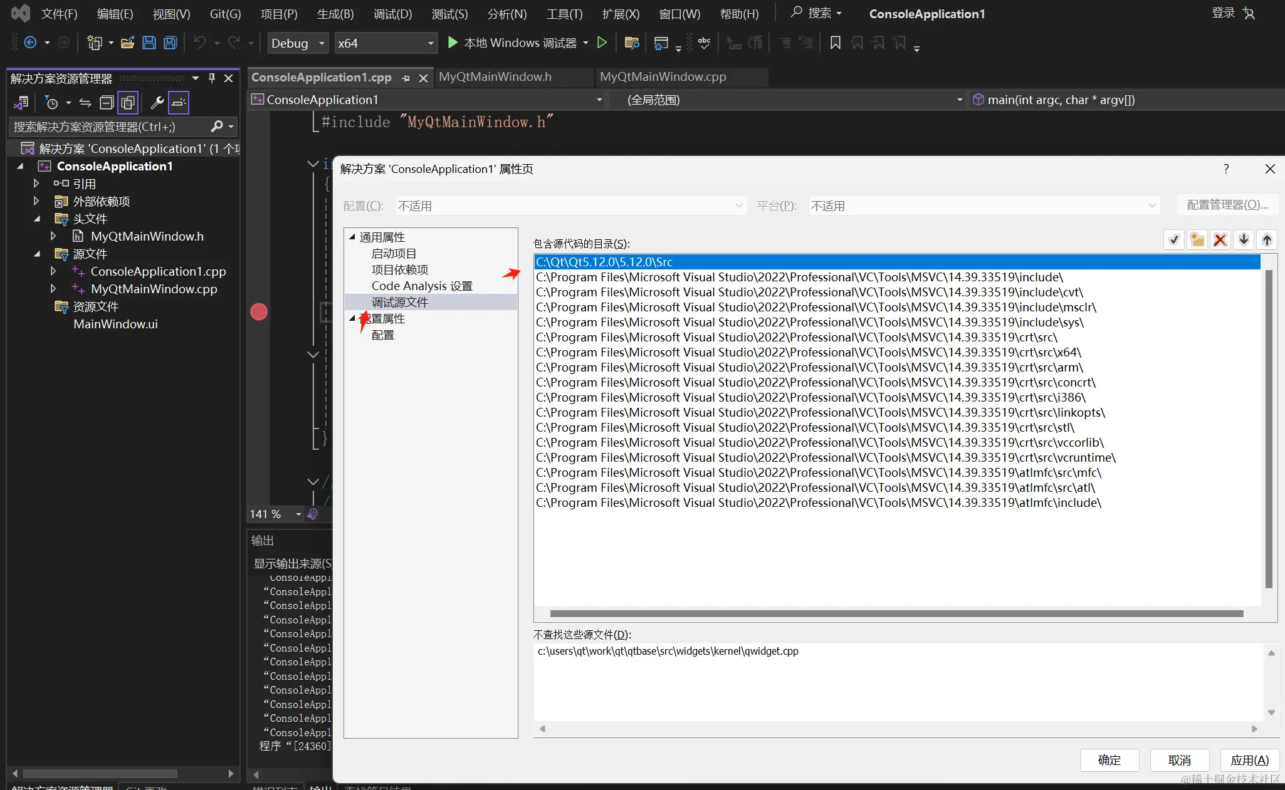Screen dimensions: 1285x790
Task: Click the 应用(A) button
Action: 1249,760
